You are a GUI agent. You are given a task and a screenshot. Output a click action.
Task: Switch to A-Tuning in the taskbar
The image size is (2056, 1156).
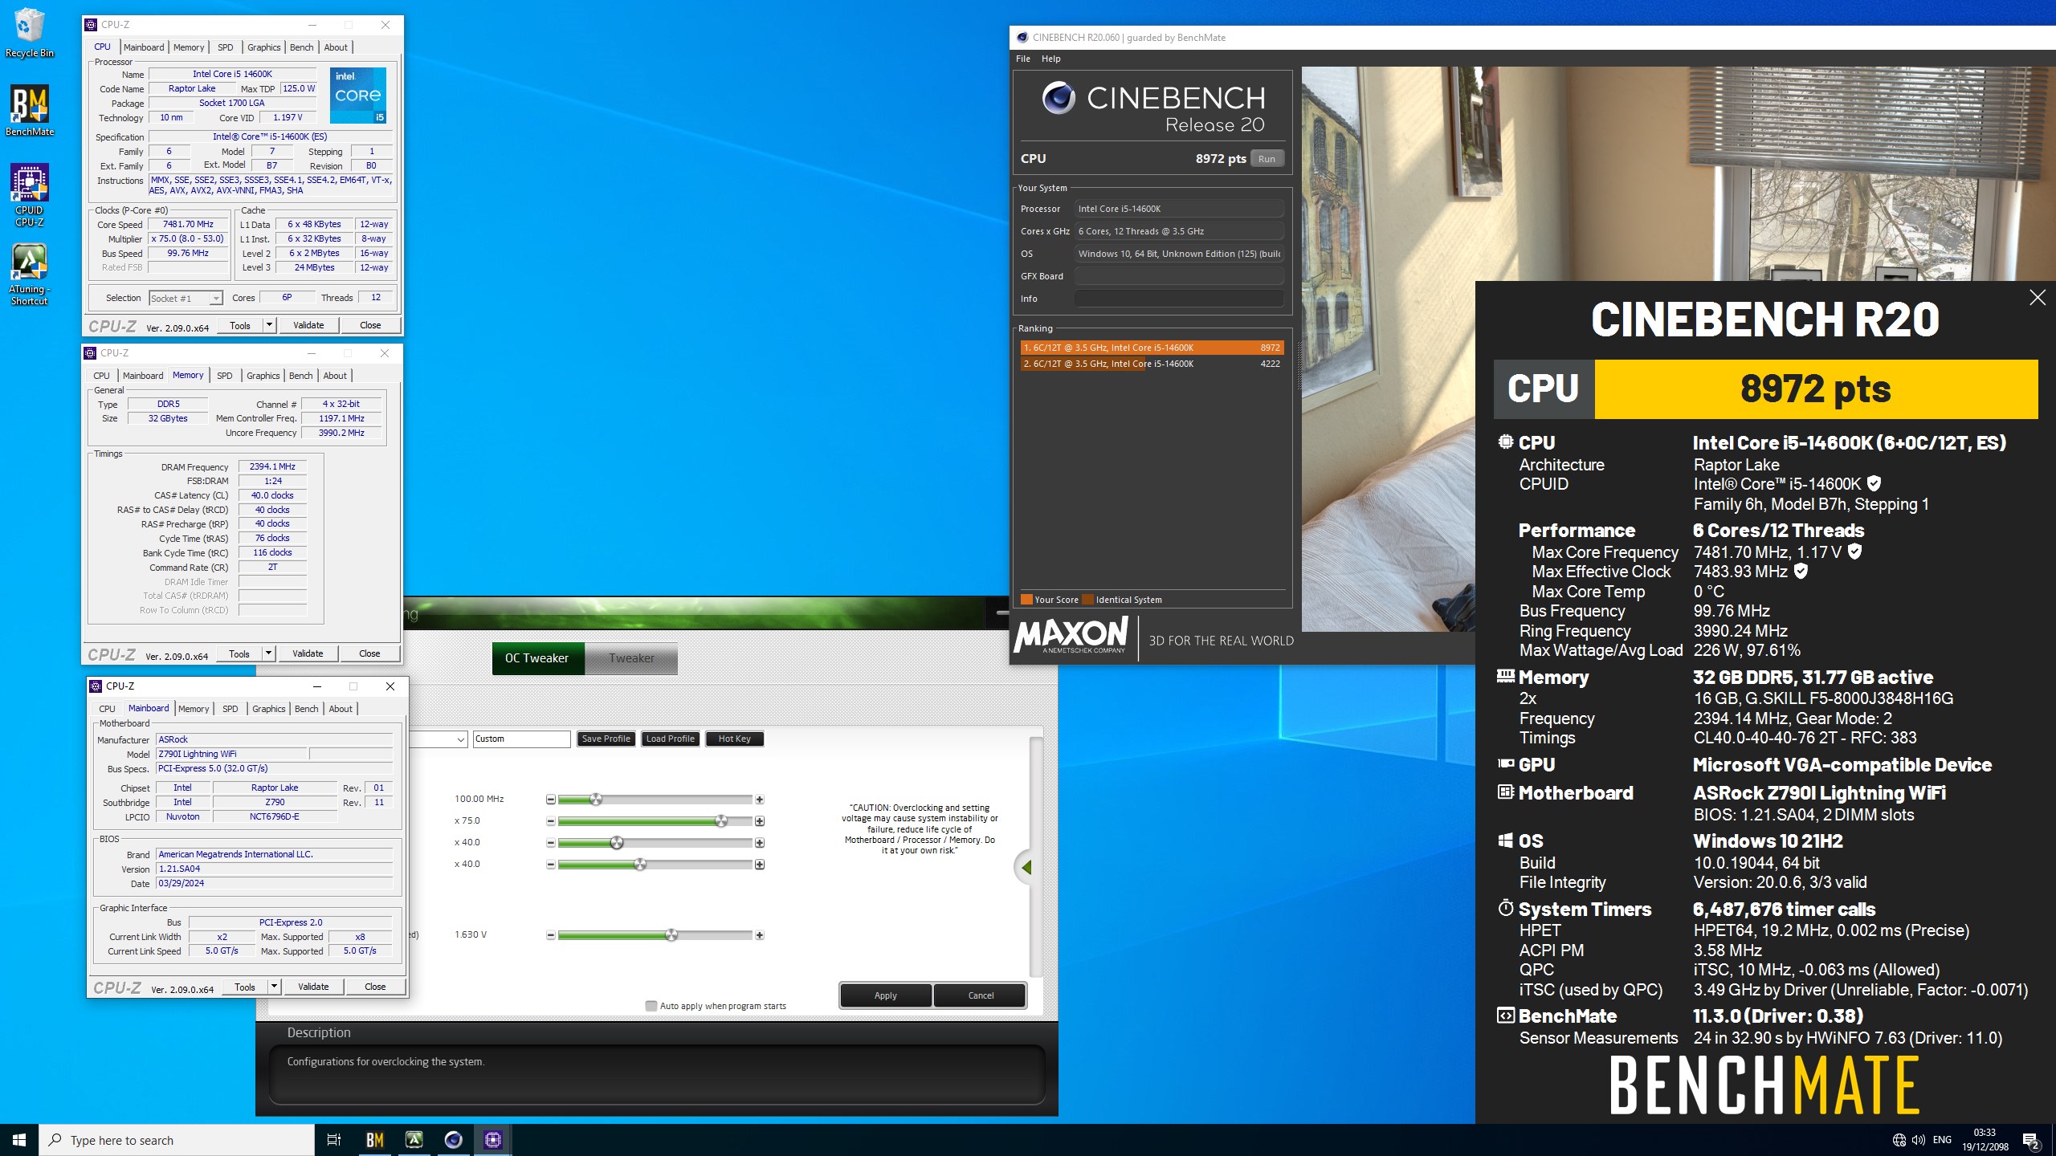(x=414, y=1140)
